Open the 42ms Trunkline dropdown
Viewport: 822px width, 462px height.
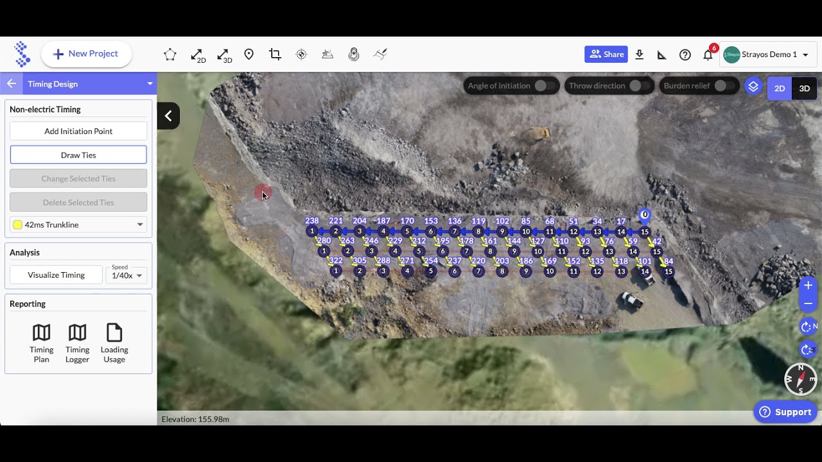click(x=78, y=225)
